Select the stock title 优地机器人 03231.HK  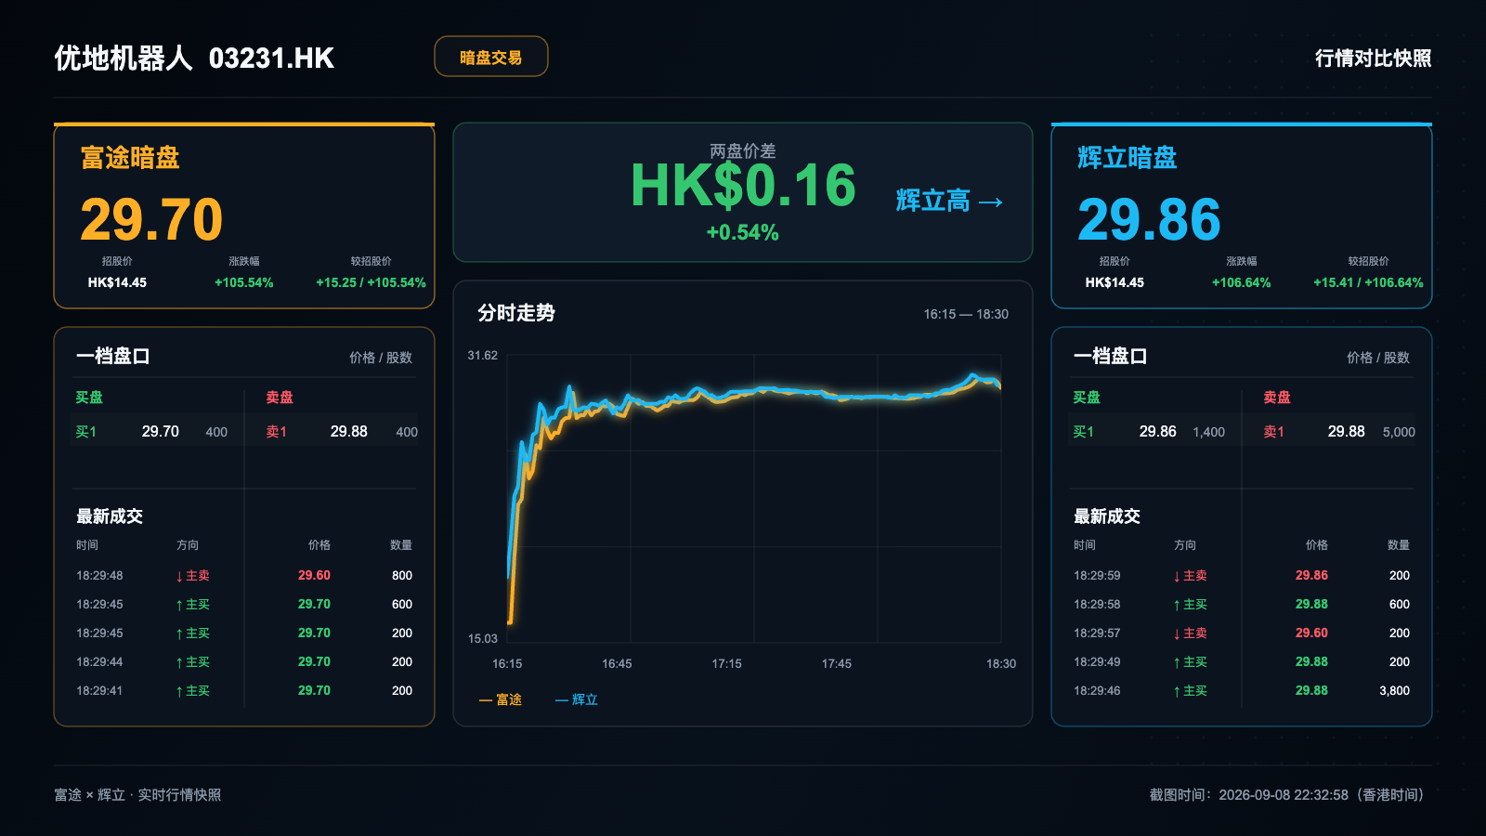194,58
